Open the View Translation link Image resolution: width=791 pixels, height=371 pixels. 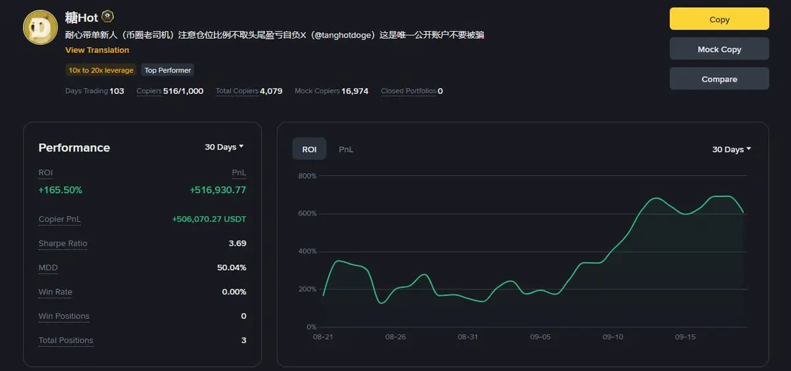97,50
